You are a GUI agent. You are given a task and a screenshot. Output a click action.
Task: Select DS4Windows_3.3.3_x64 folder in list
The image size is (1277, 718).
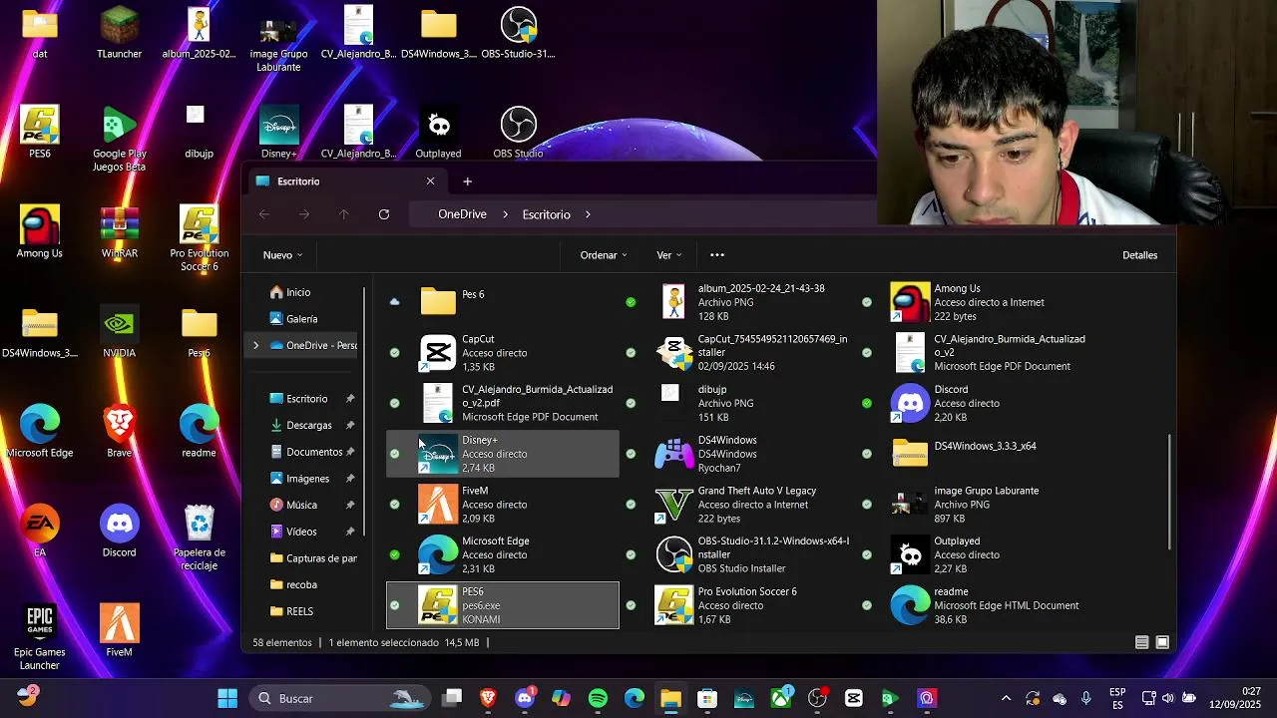(974, 454)
